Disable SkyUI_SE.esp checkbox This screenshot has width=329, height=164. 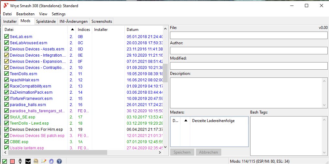coord(6,117)
